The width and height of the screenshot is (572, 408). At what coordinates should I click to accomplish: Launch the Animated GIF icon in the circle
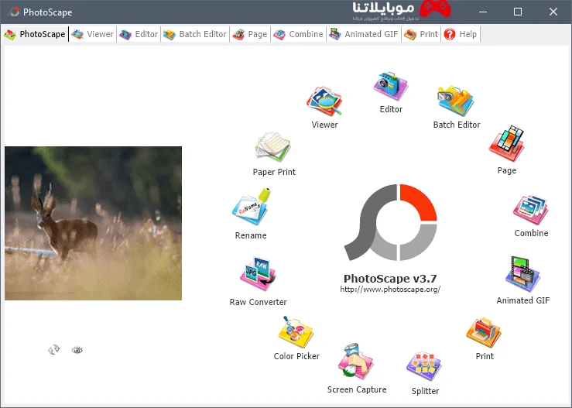point(522,274)
